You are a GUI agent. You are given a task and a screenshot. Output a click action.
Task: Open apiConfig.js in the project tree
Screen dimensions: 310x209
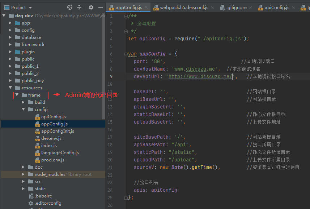(x=54, y=117)
